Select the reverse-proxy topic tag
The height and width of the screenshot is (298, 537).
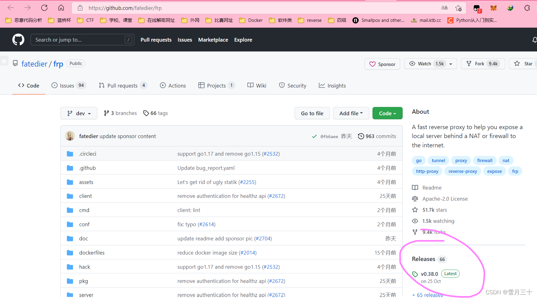(463, 171)
